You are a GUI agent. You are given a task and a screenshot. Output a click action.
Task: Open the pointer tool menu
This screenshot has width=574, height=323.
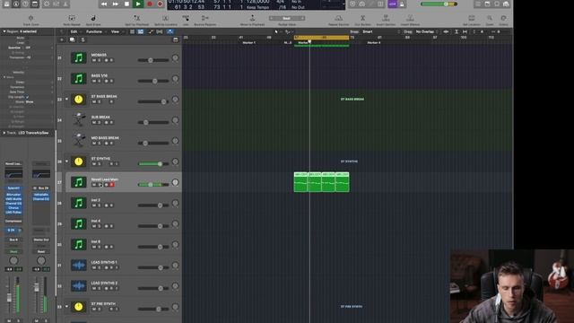[277, 32]
